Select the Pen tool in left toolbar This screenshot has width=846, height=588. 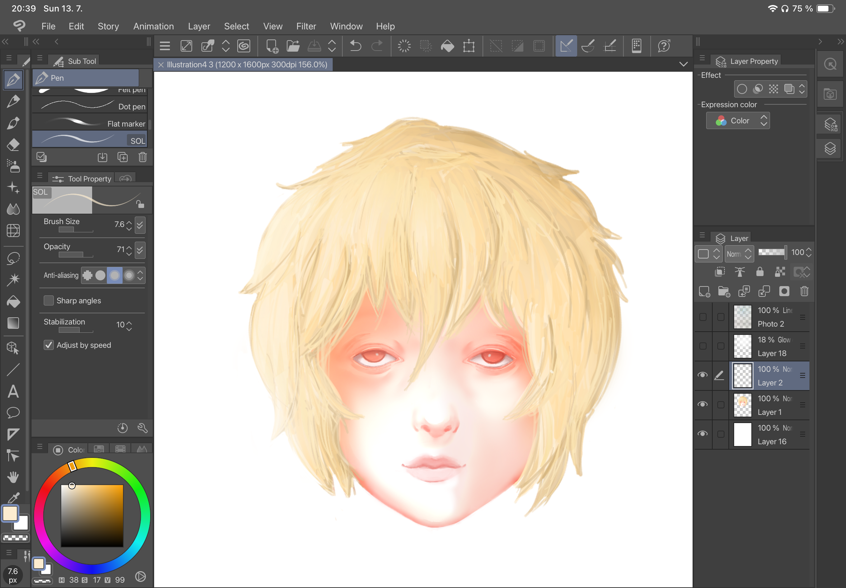(x=13, y=80)
